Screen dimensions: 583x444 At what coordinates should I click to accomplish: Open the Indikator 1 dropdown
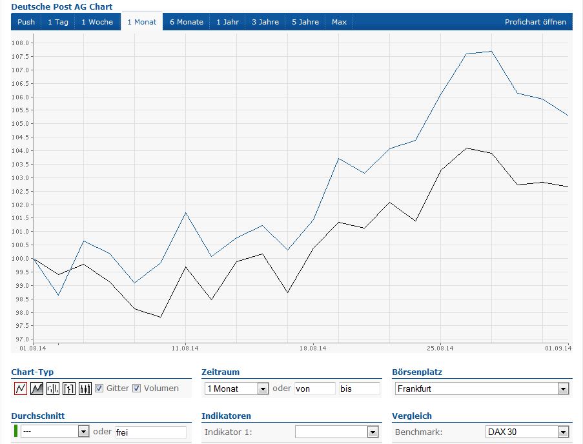click(x=337, y=432)
